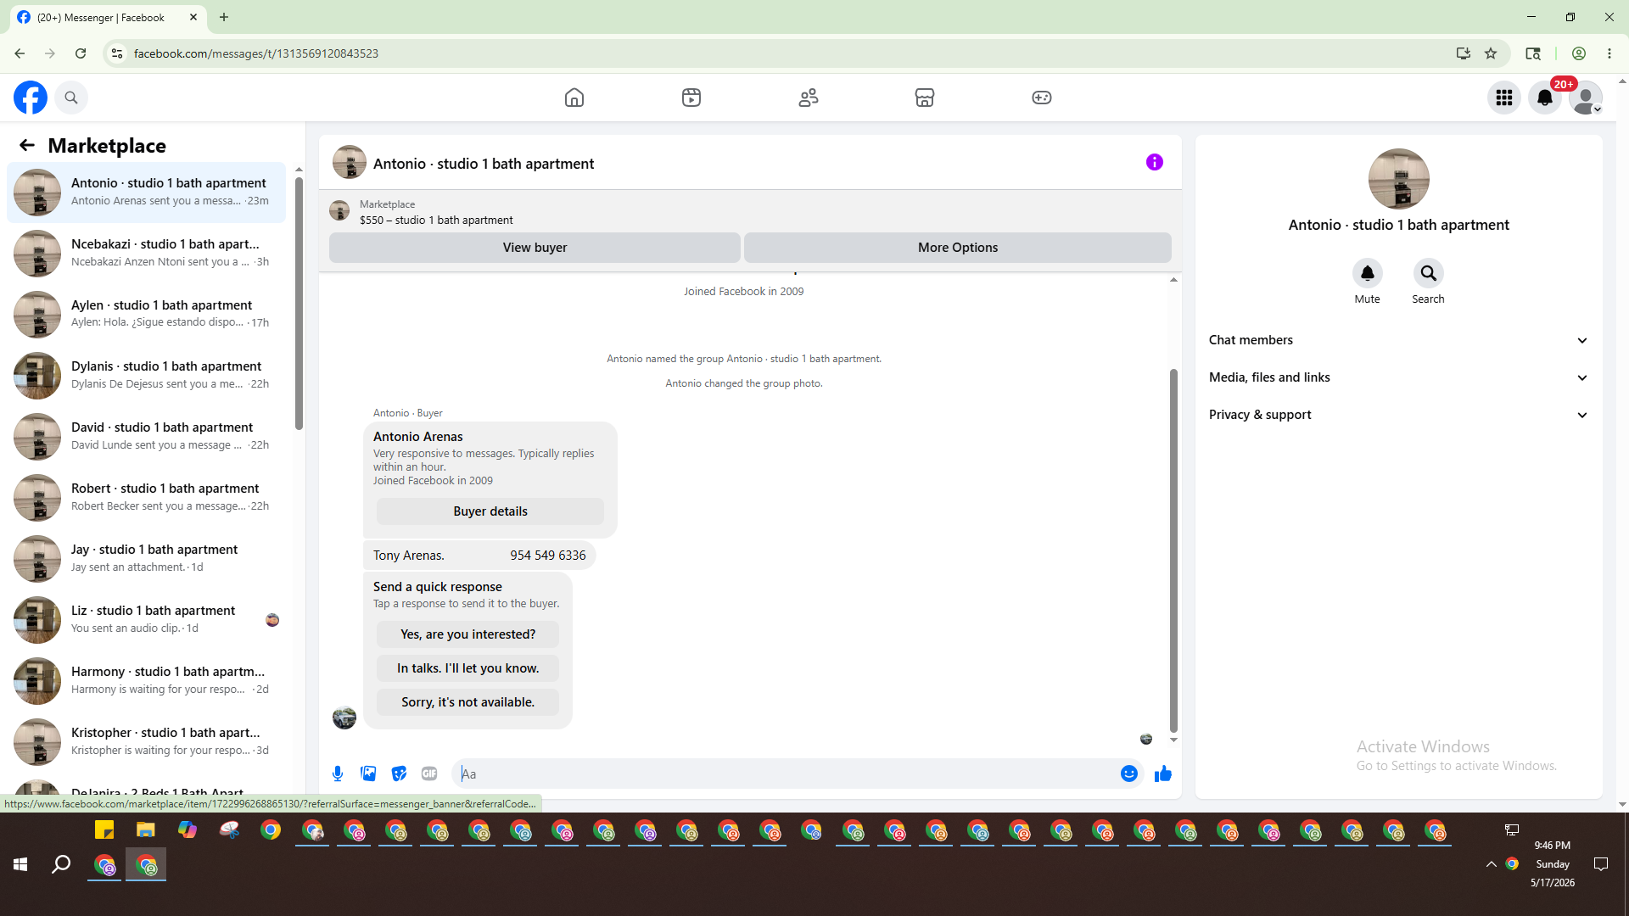The width and height of the screenshot is (1629, 916).
Task: Send quick reply 'Yes, are you interested?'
Action: pos(468,634)
